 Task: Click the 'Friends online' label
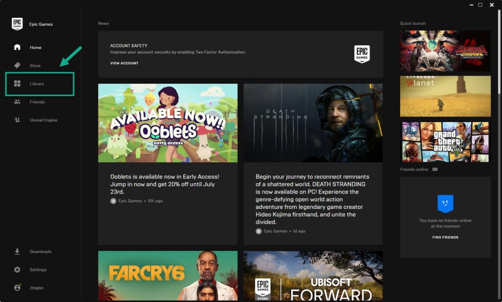click(414, 170)
